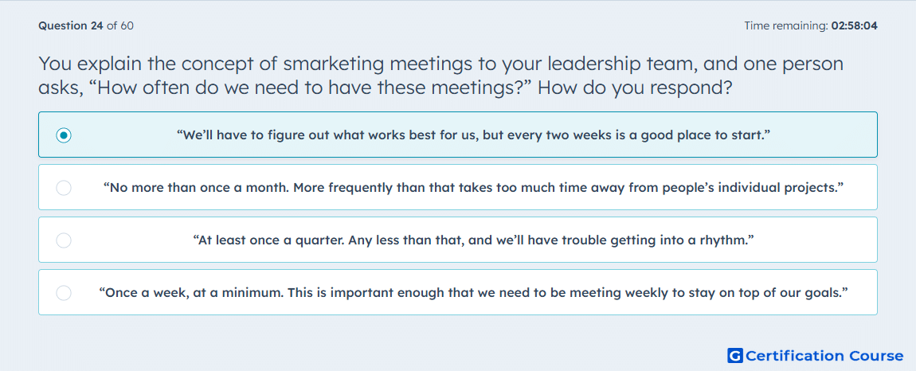Click the 'Time remaining:' label
This screenshot has height=371, width=916.
coord(786,25)
